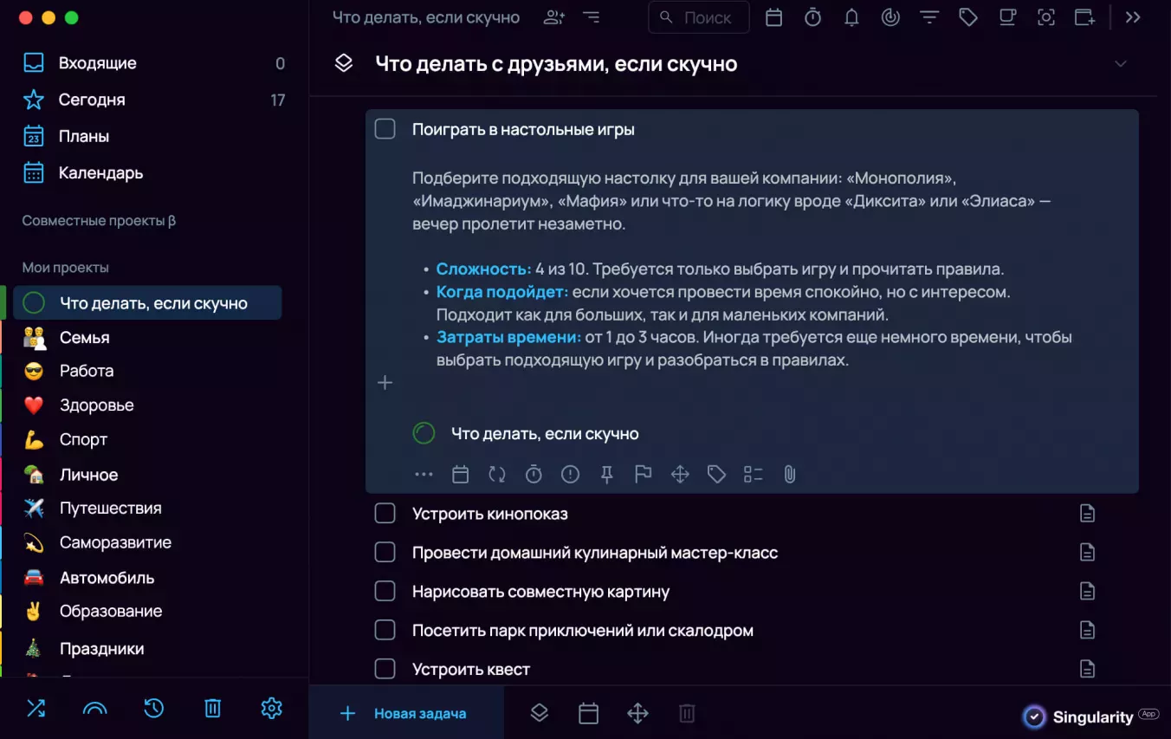This screenshot has width=1171, height=739.
Task: Open task more options ellipsis
Action: pos(424,474)
